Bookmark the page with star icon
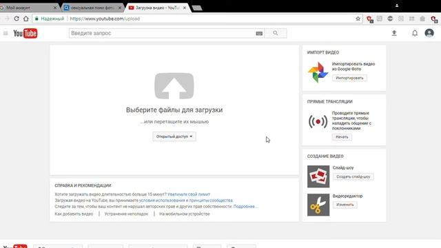 [x=358, y=19]
